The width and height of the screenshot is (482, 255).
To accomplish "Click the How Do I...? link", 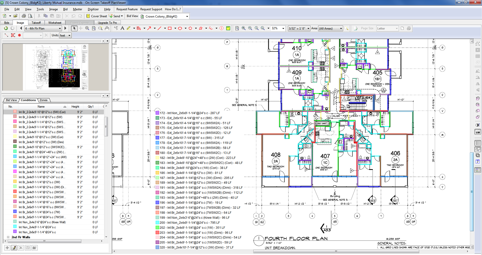I will click(173, 9).
